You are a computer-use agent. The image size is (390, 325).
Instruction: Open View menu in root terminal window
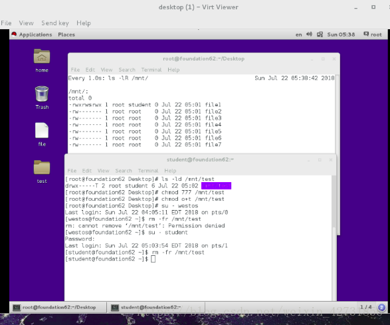[x=106, y=70]
